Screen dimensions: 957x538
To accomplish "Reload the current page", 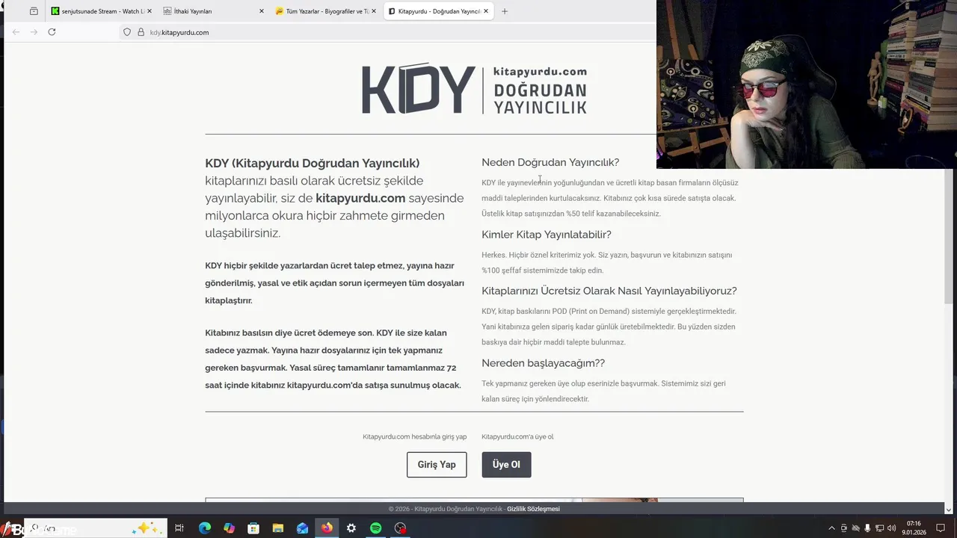I will [52, 32].
